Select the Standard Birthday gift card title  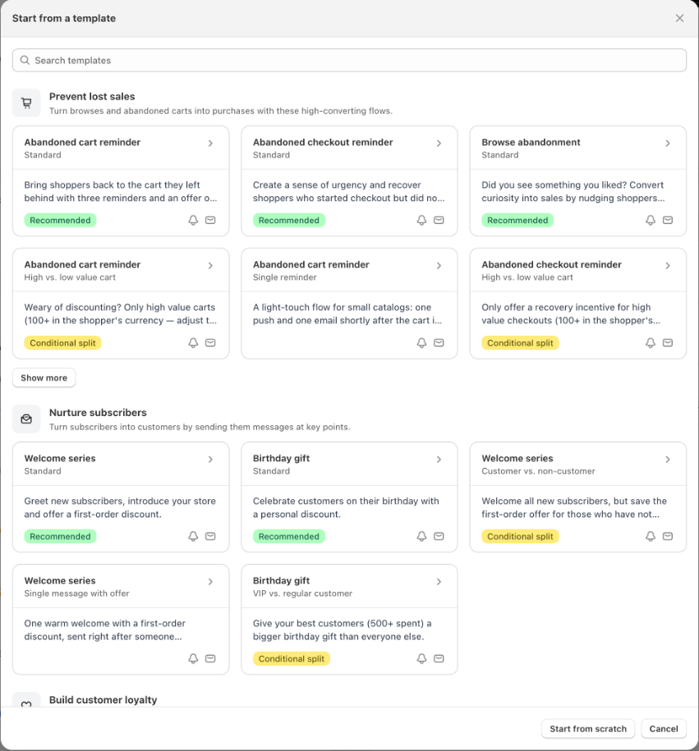pos(282,458)
